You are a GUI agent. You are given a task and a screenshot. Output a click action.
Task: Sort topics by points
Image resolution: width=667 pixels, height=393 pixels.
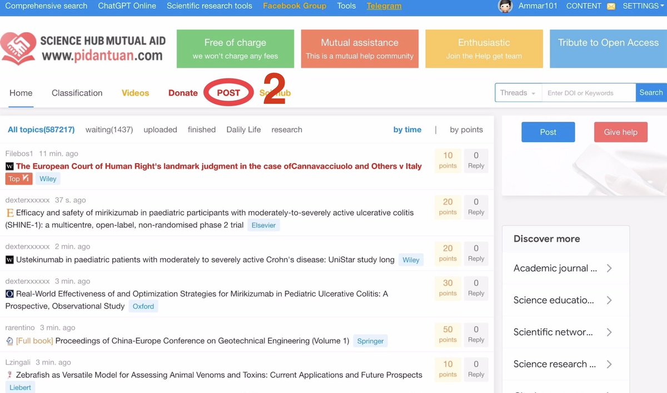pyautogui.click(x=466, y=130)
